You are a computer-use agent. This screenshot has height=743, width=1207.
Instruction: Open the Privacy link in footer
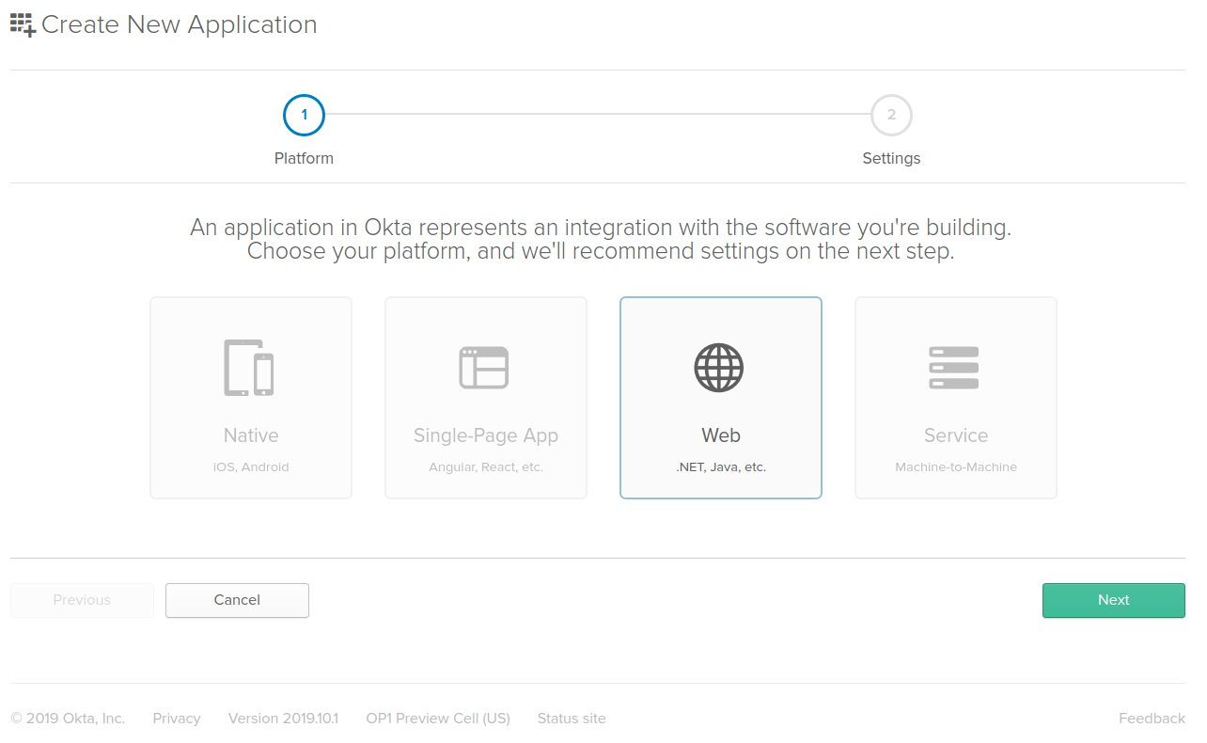tap(177, 719)
